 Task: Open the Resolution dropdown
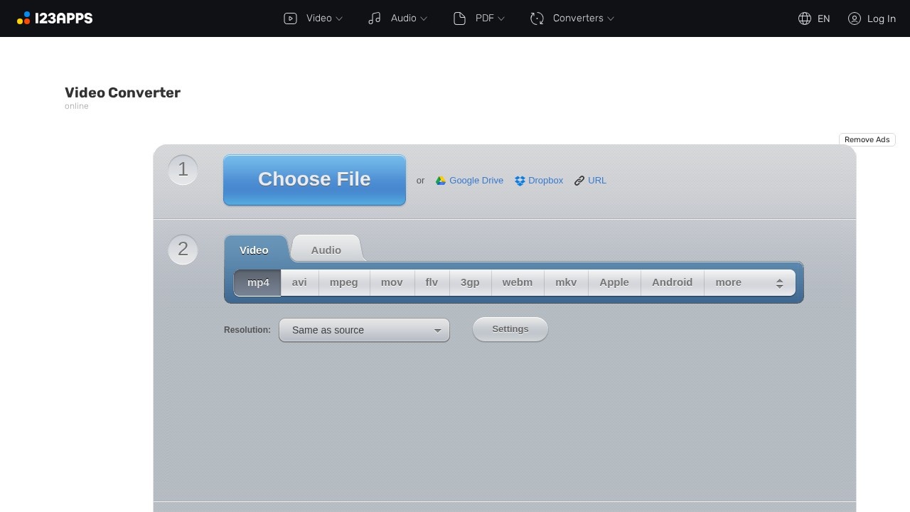(x=363, y=330)
